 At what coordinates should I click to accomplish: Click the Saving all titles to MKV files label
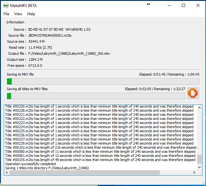click(27, 89)
